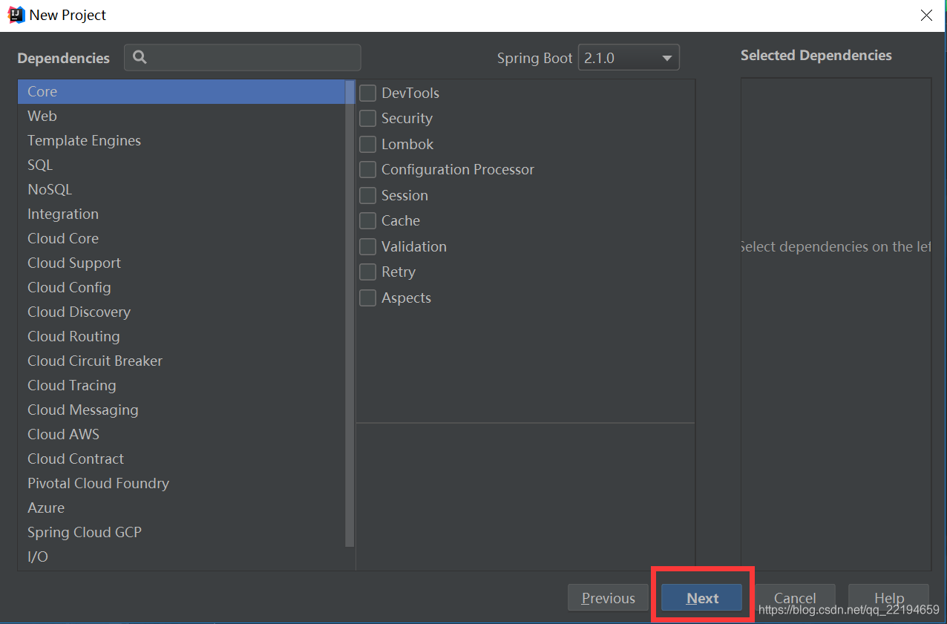Select the Core category
Screen dimensions: 947x624
[182, 91]
